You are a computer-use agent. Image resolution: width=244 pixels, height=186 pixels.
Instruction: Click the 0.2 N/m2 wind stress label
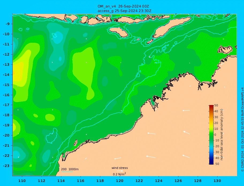coord(119,174)
